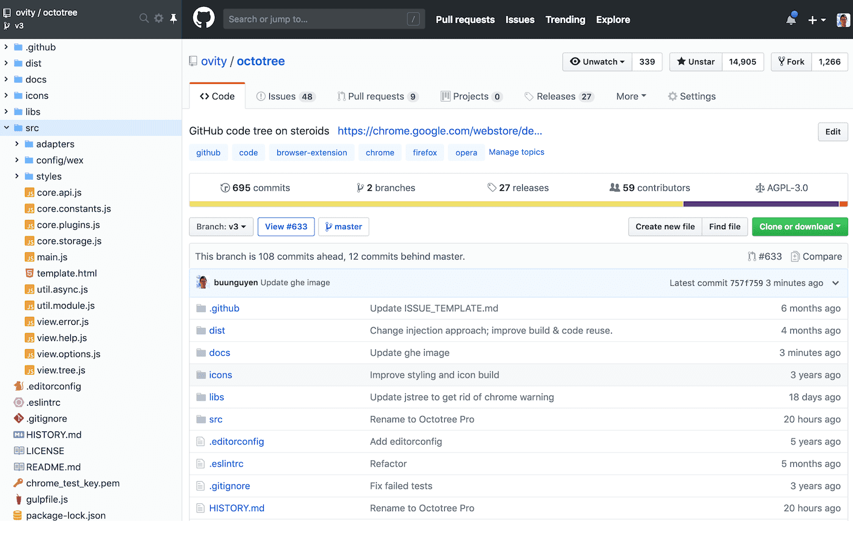Open the Chrome webstore link
The image size is (853, 541).
click(x=439, y=131)
